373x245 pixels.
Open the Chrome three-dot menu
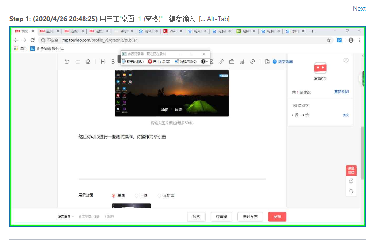[359, 40]
